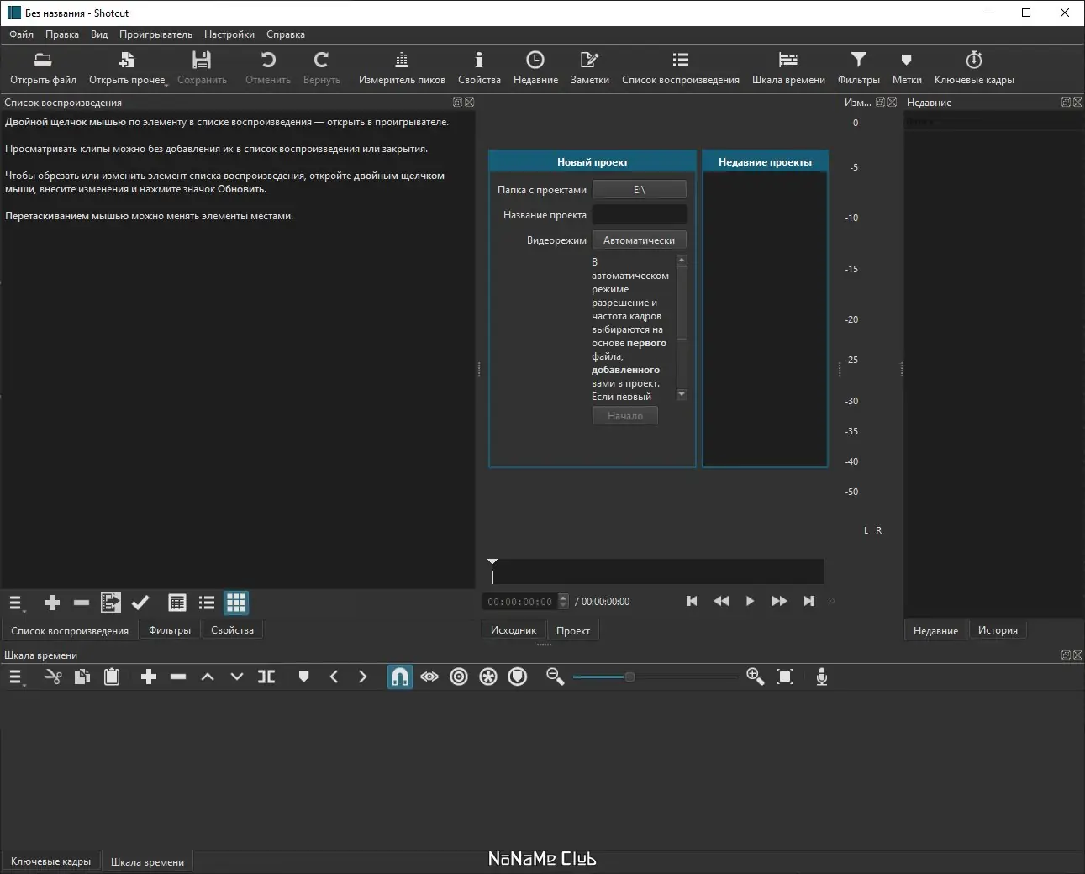Click the current timecode field
The width and height of the screenshot is (1085, 874).
(521, 602)
